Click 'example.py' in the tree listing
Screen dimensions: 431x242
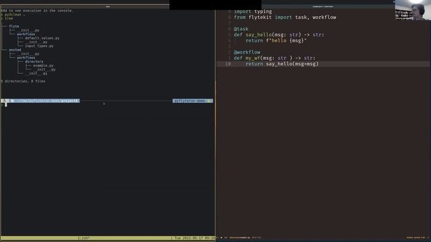43,66
